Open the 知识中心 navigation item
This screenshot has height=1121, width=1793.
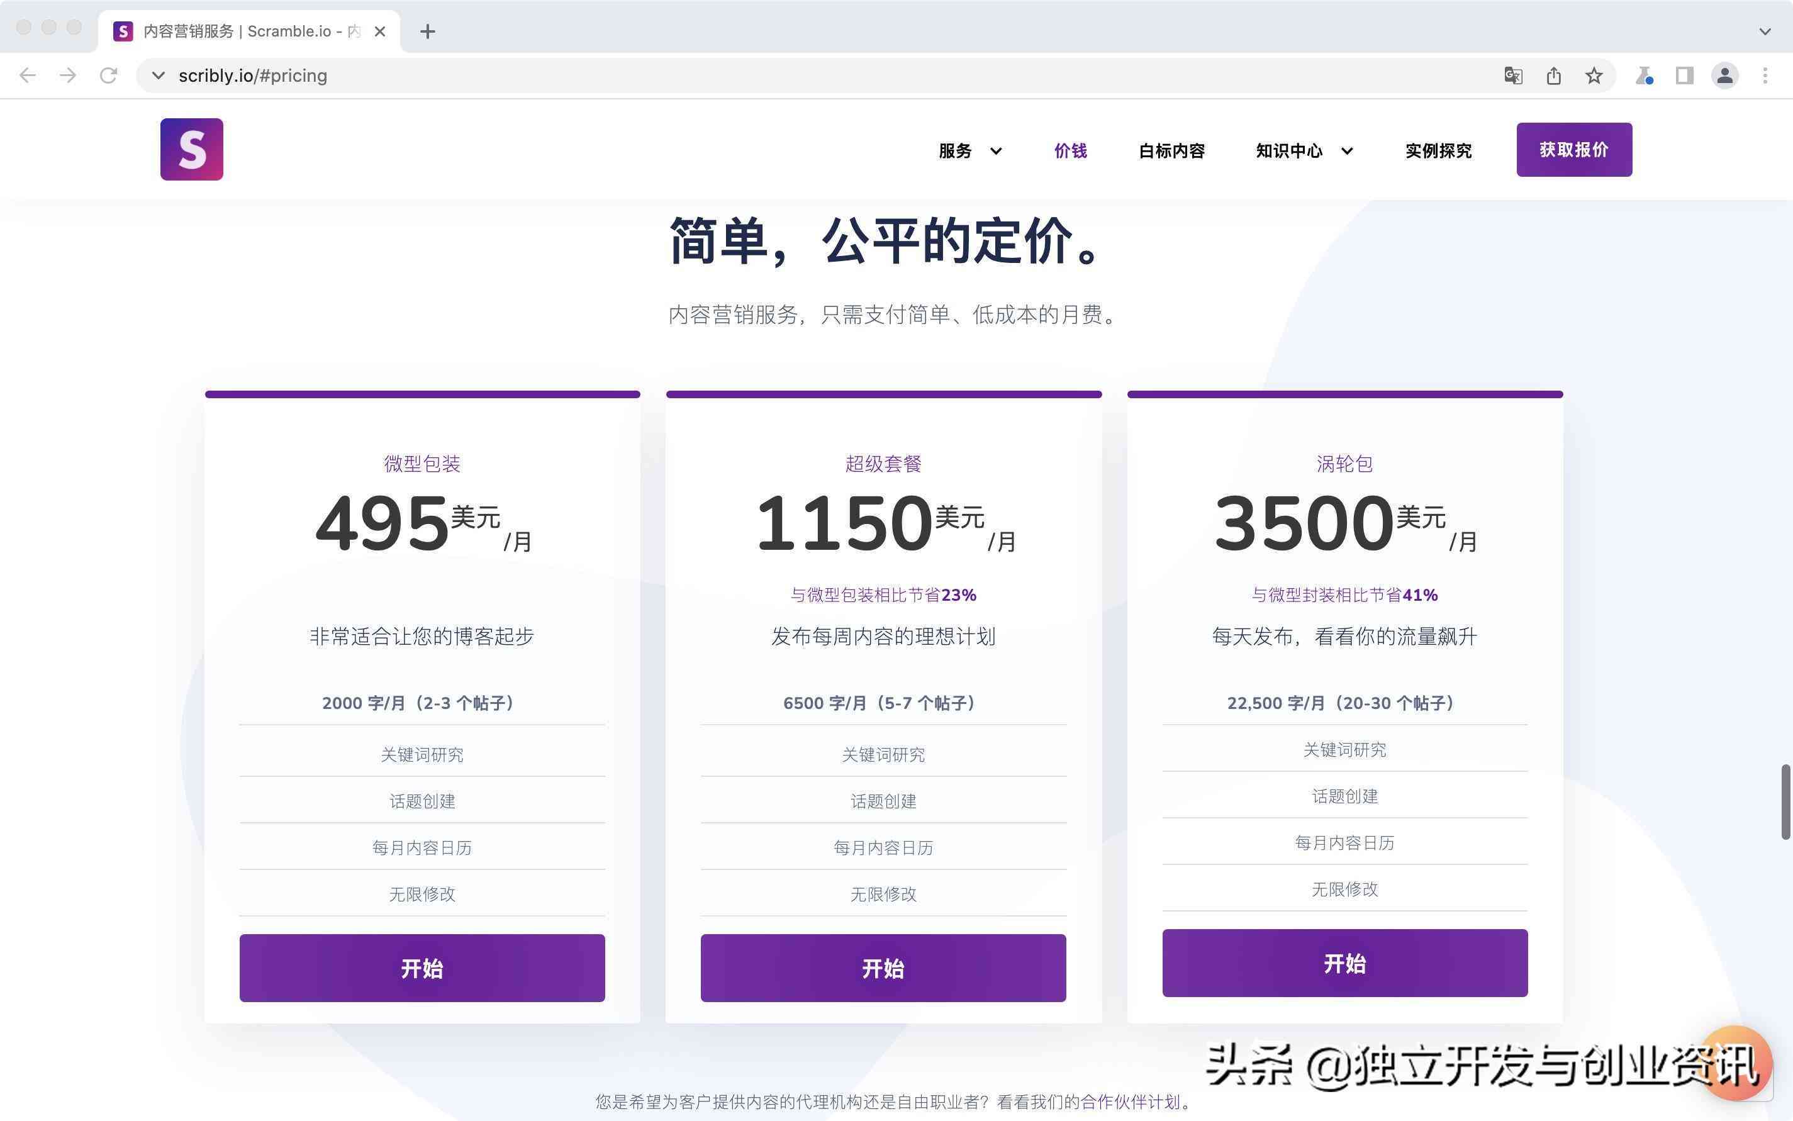point(1289,150)
